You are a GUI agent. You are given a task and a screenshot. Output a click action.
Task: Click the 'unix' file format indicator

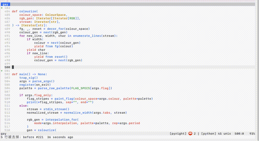[x=227, y=134]
